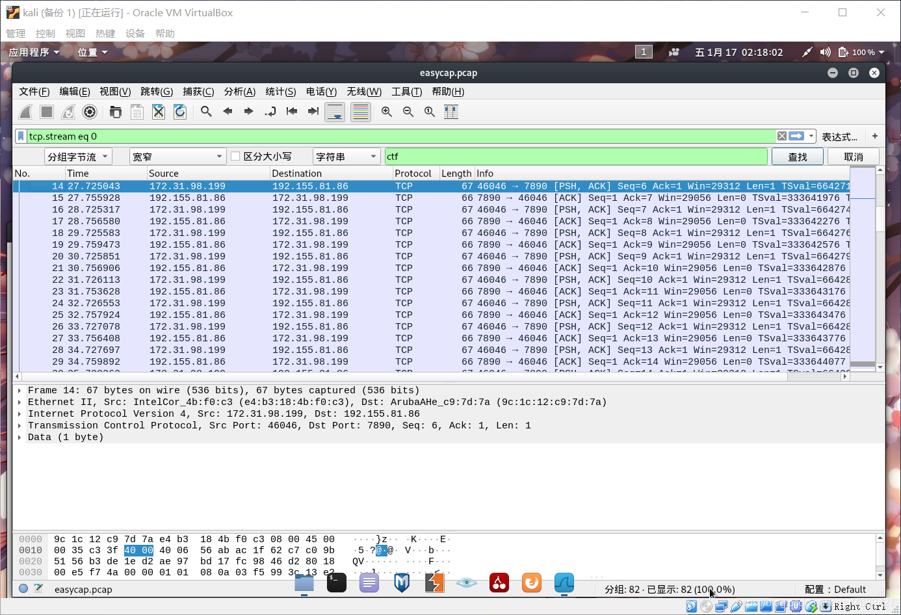Open a capture file icon
The width and height of the screenshot is (901, 615).
pos(115,112)
